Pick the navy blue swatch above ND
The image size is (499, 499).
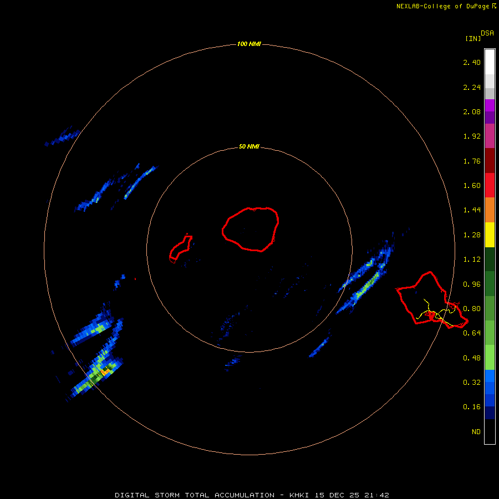point(490,413)
